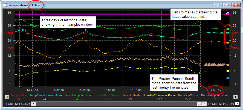Click the blue pen pointer
This screenshot has height=110, width=243.
click(x=227, y=78)
